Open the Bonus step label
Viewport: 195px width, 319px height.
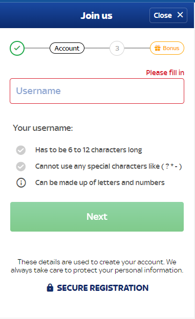coord(171,48)
